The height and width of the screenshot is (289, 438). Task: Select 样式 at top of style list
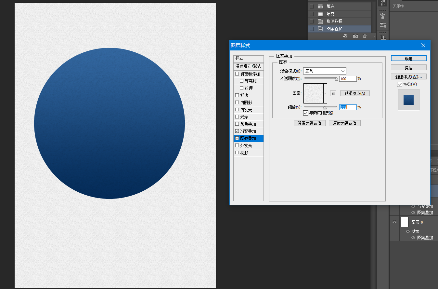pos(248,58)
